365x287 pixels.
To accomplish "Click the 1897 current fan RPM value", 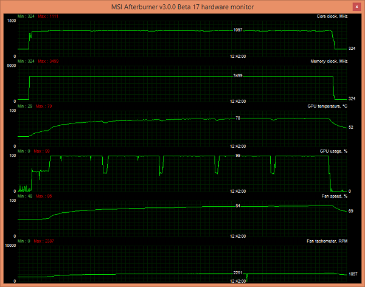I will click(352, 274).
